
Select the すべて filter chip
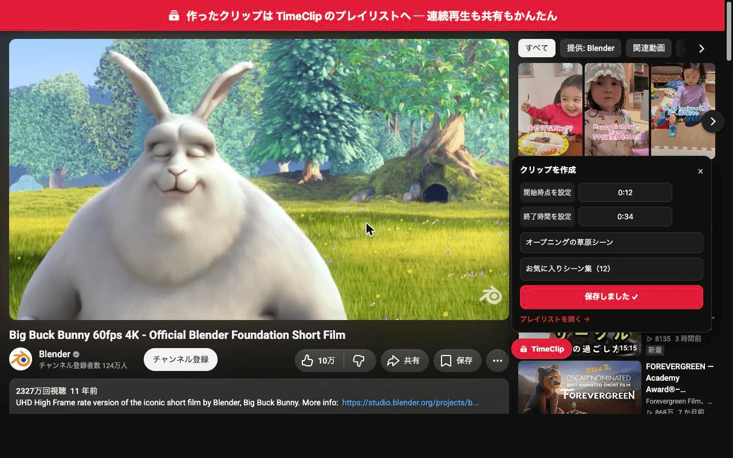[x=537, y=48]
